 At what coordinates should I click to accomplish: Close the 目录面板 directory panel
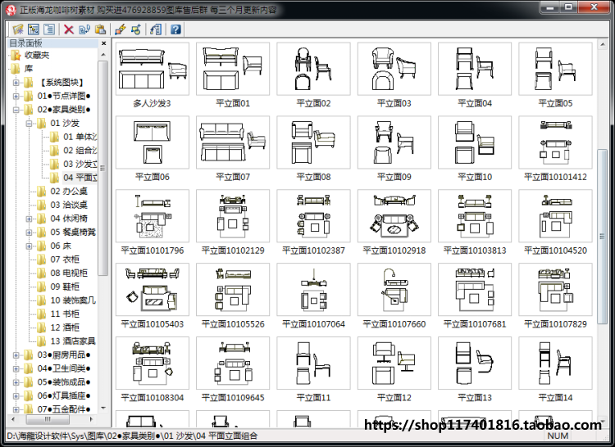103,43
